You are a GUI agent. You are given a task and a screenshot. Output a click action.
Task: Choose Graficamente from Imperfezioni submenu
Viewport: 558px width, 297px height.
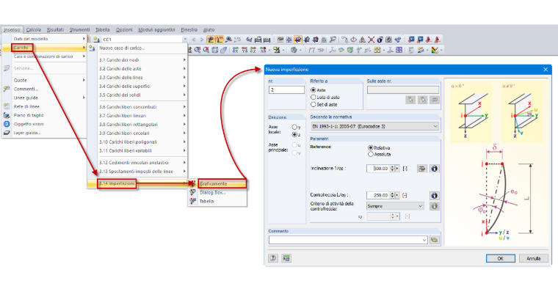222,183
